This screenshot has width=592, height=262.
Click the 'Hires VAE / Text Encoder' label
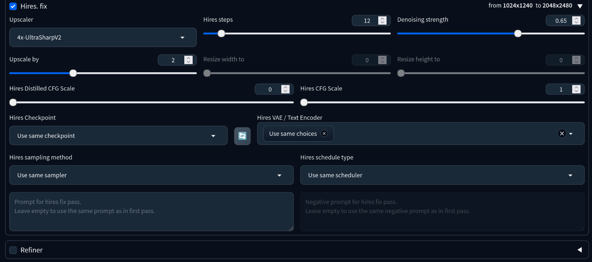290,118
